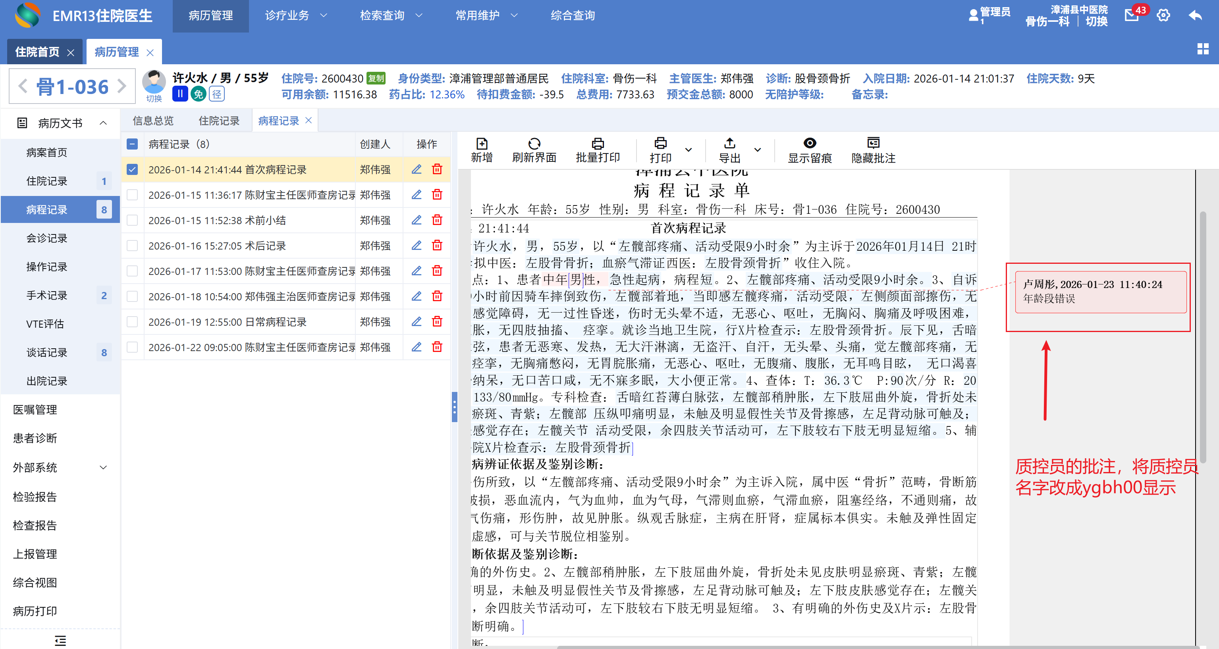This screenshot has height=649, width=1219.
Task: Switch to the 住院记录 tab
Action: pos(219,121)
